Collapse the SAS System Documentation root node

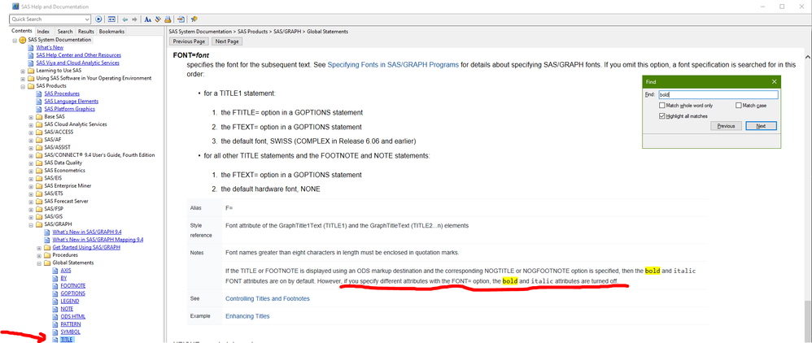pyautogui.click(x=15, y=40)
